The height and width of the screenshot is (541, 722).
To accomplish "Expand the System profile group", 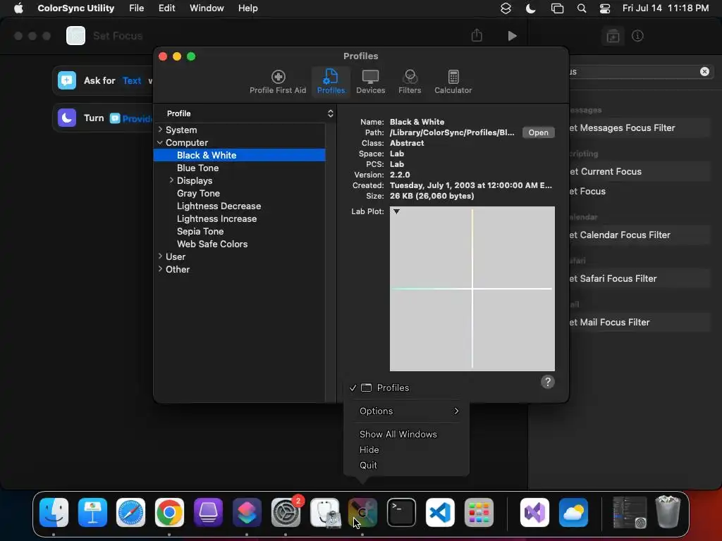I will coord(160,130).
